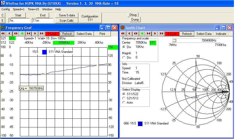This screenshot has height=139, width=235.
Task: Click the Indicate button in Smith Chart
Action: [x=221, y=34]
